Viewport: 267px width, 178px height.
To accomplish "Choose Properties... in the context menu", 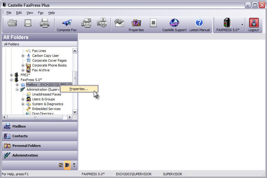I will [79, 89].
